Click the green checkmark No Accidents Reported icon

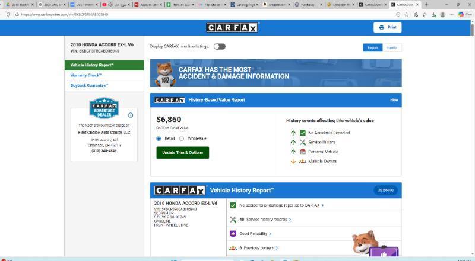click(x=303, y=133)
